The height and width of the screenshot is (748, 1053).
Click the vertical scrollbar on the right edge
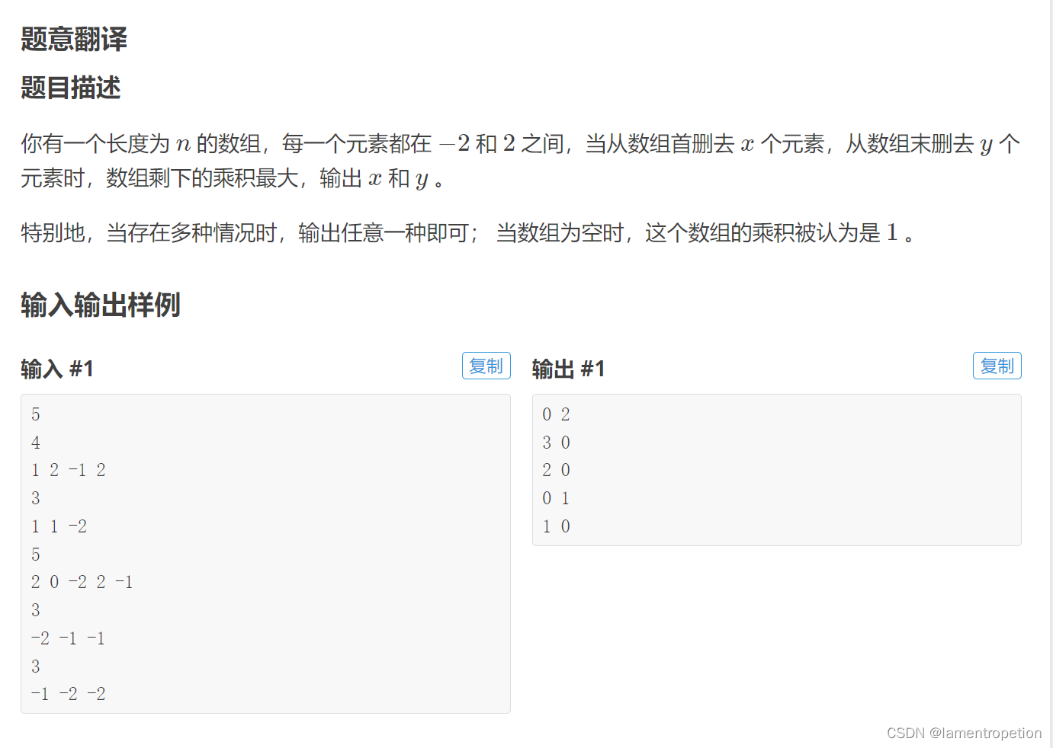click(1050, 374)
